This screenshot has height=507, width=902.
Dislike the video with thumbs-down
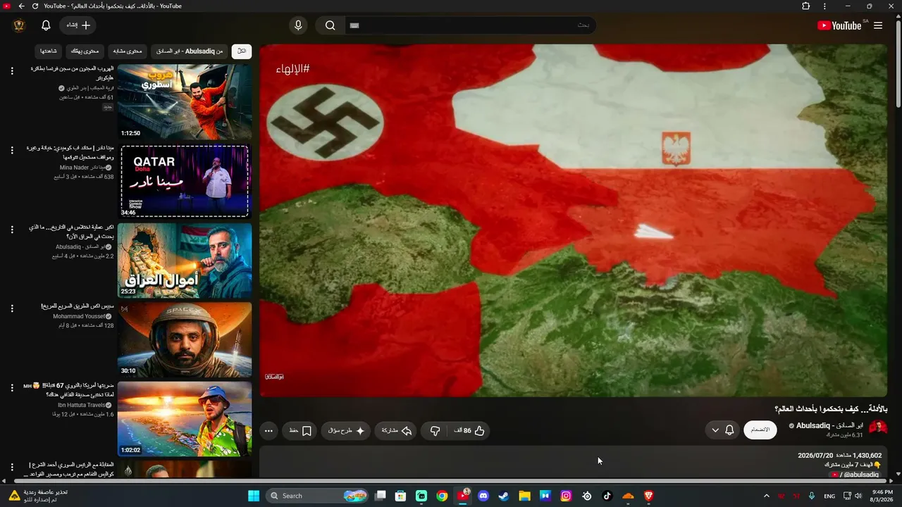[x=435, y=430]
